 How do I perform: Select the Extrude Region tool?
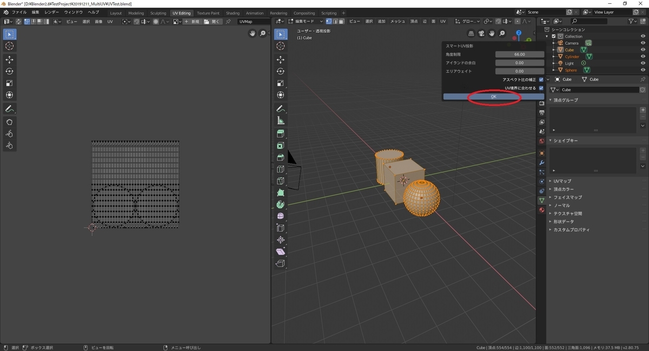coord(280,134)
